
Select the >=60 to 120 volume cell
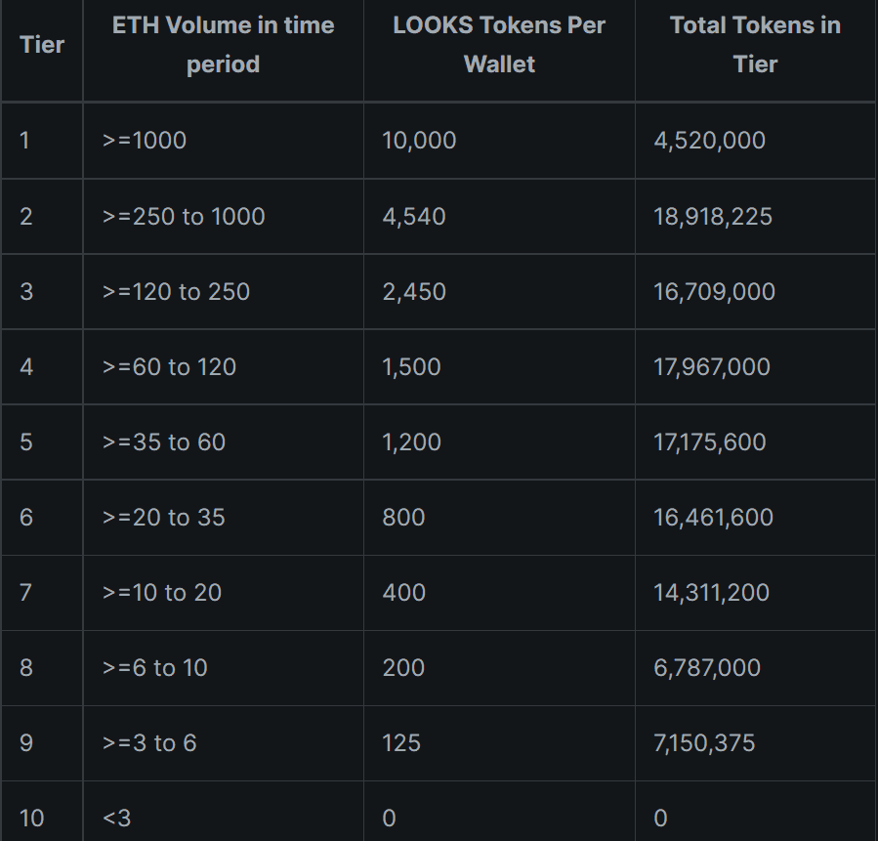(x=170, y=366)
